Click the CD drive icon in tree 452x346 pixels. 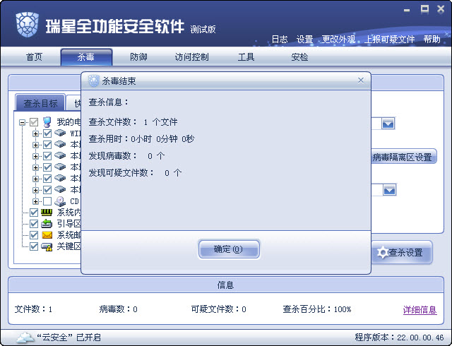60,201
